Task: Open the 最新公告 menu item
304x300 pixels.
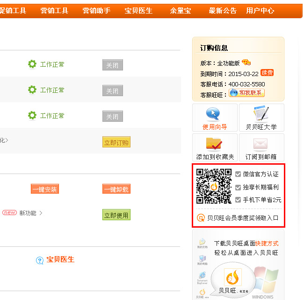Action: [223, 11]
